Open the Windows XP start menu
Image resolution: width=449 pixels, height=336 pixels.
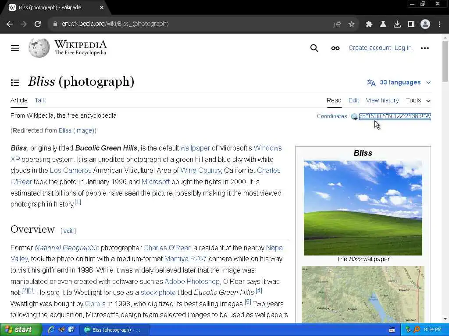[x=21, y=330]
